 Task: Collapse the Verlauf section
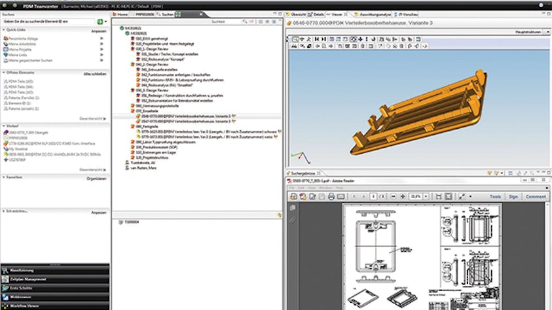pyautogui.click(x=4, y=126)
